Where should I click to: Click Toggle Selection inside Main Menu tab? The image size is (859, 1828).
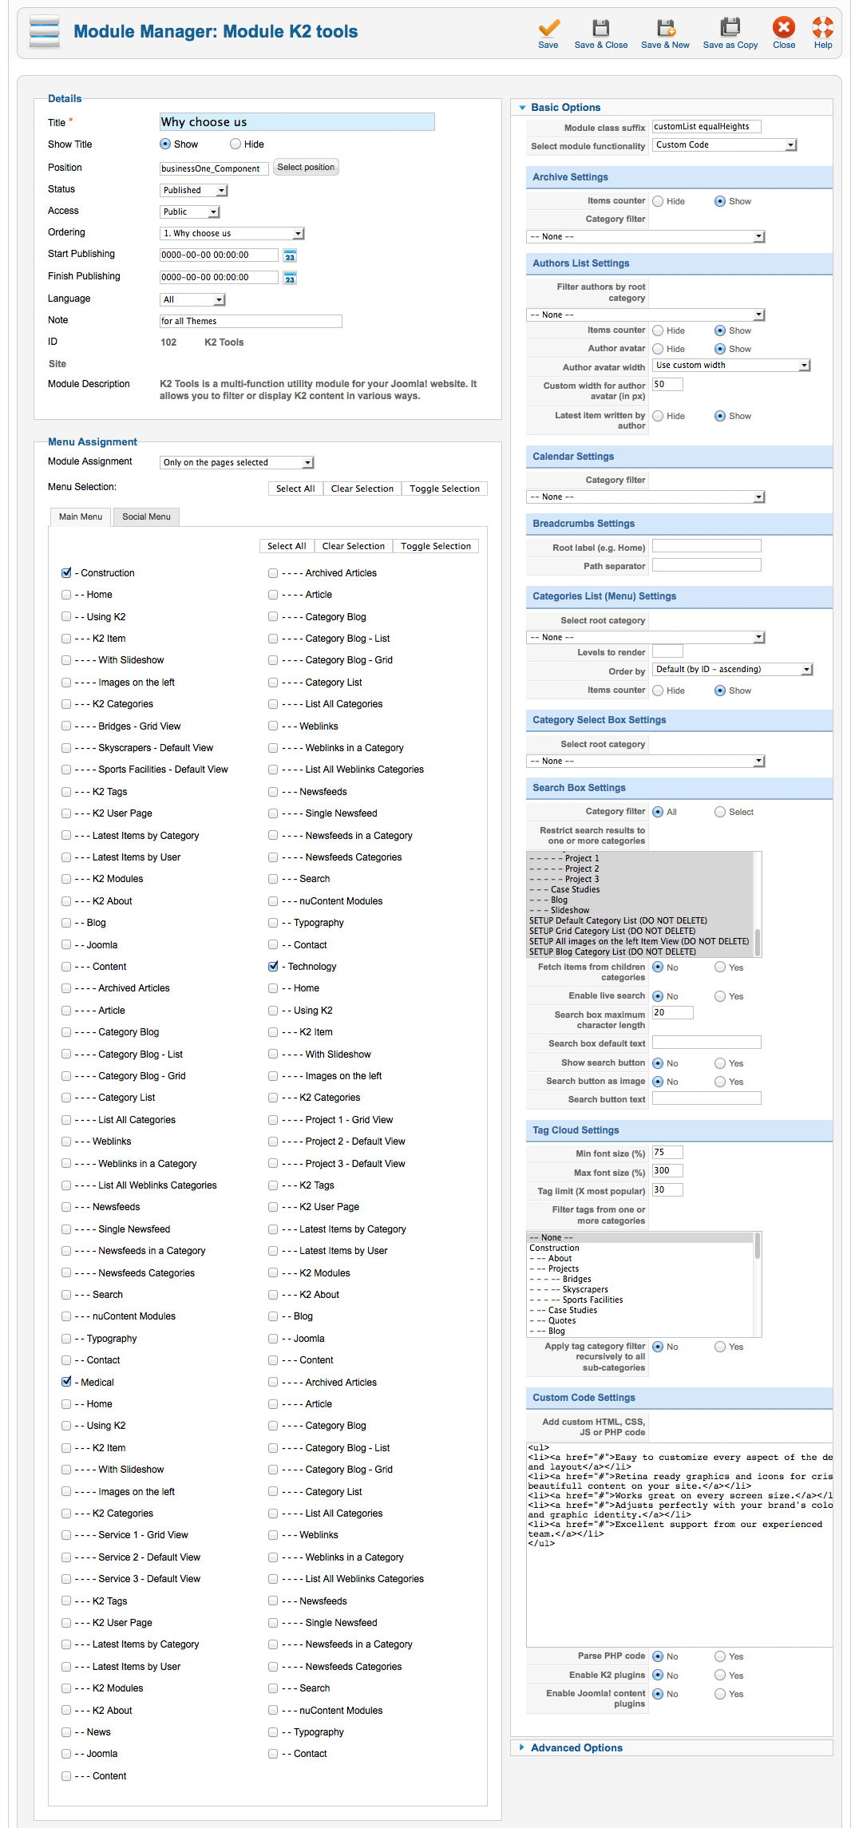(x=436, y=546)
